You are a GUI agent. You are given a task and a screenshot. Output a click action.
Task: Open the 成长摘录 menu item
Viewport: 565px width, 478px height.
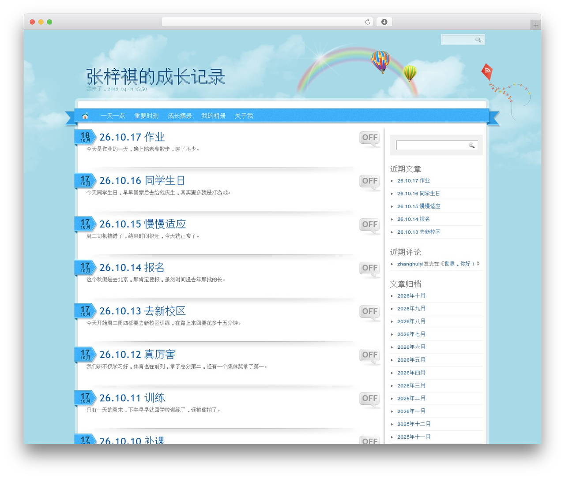tap(180, 116)
